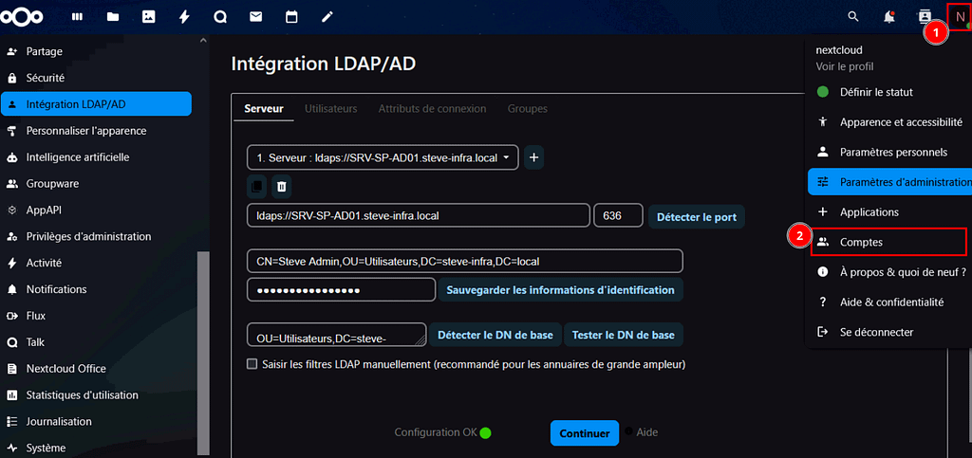The width and height of the screenshot is (972, 458).
Task: Click the Détecter le port button
Action: tap(697, 217)
